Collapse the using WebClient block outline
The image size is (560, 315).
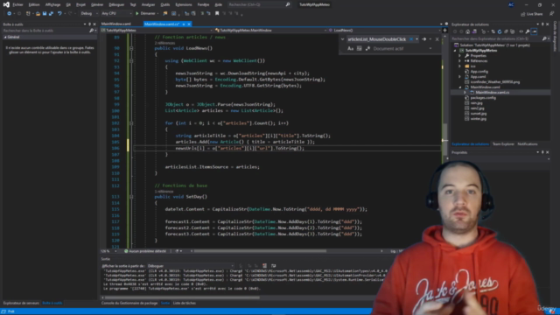pos(131,60)
